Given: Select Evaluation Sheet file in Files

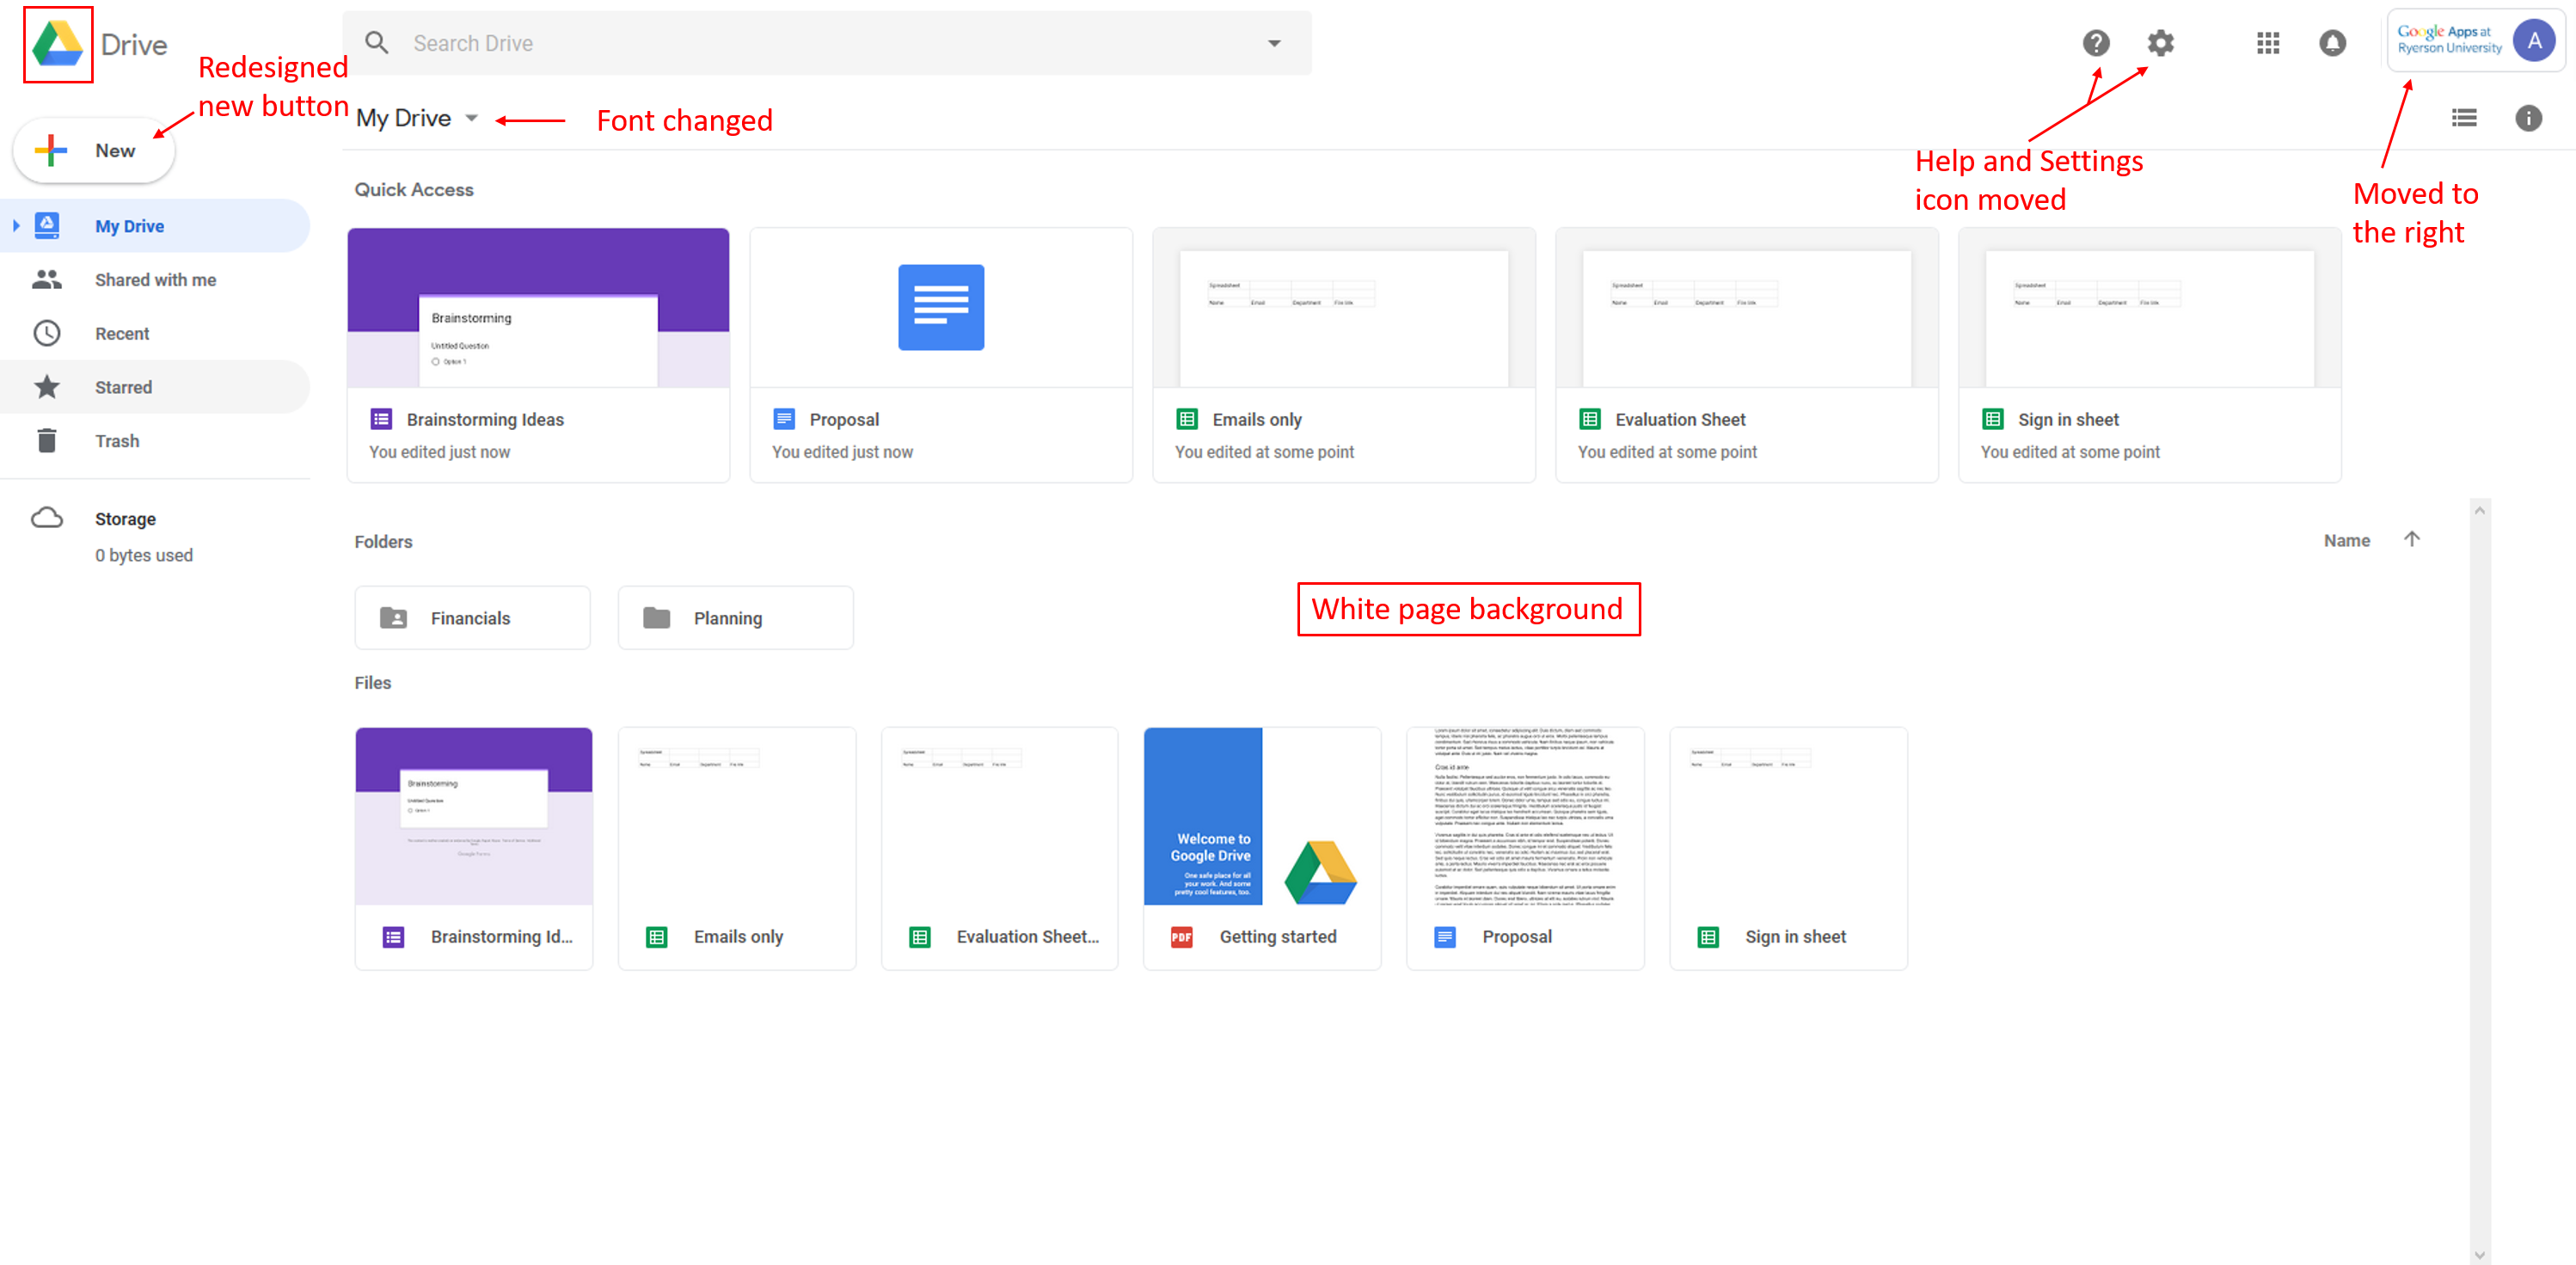Looking at the screenshot, I should click(999, 848).
